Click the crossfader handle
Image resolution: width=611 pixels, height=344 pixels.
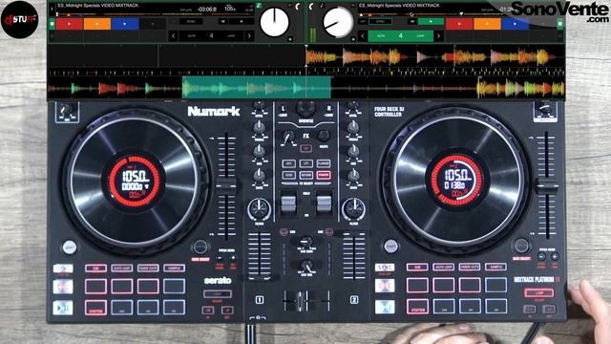pos(301,301)
